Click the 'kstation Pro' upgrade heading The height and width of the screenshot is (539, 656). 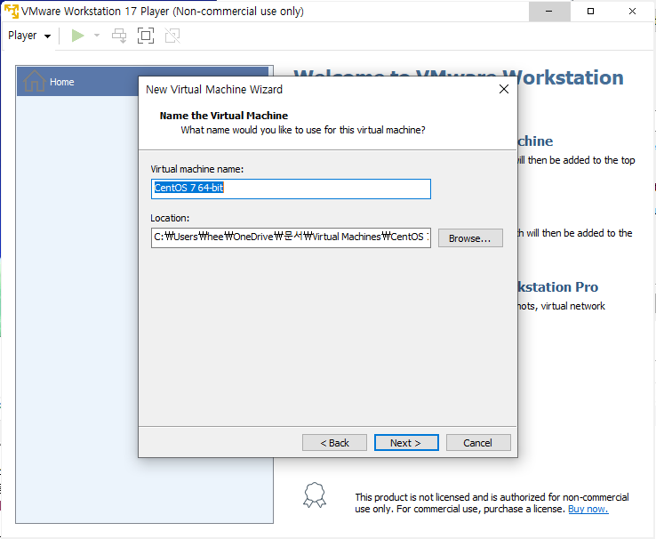click(557, 287)
